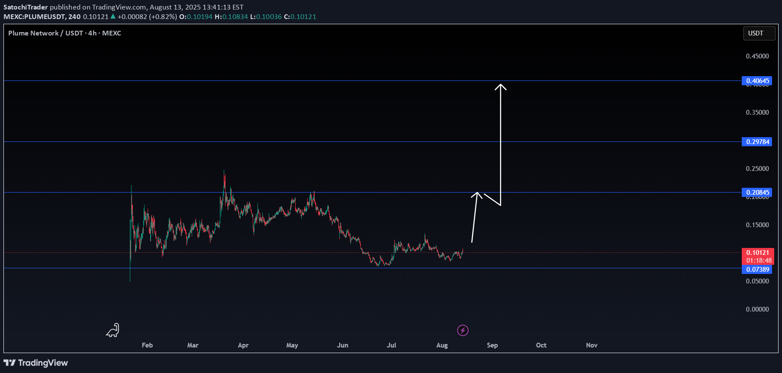Click the +0.00082 (+0.82%) change value
Viewport: 782px width, 373px height.
147,17
